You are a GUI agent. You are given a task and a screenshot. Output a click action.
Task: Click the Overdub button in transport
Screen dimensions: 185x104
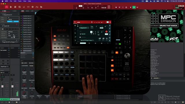119,7
